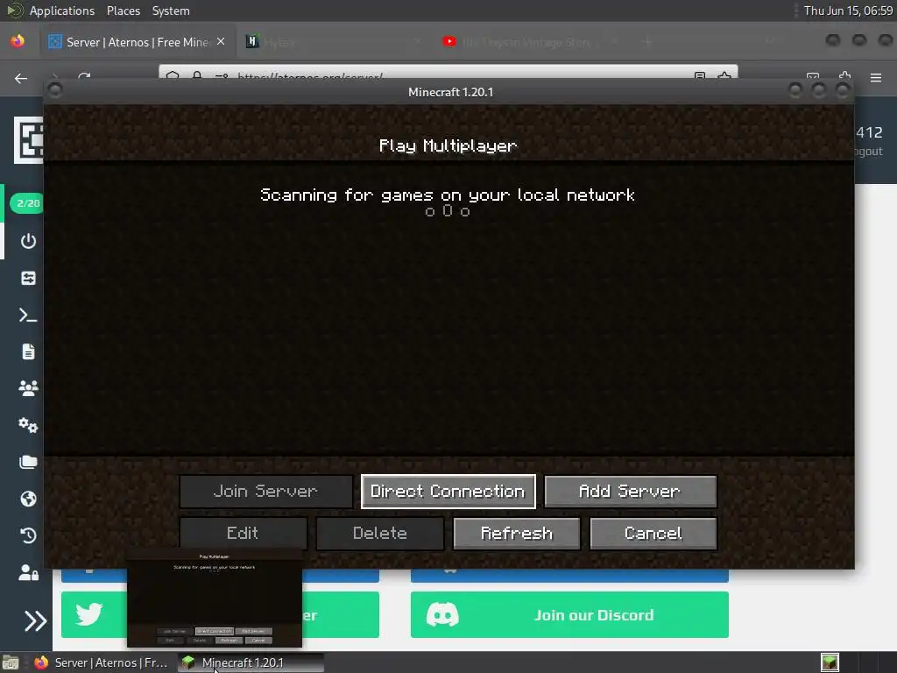
Task: Click the Add Server button
Action: [x=630, y=491]
